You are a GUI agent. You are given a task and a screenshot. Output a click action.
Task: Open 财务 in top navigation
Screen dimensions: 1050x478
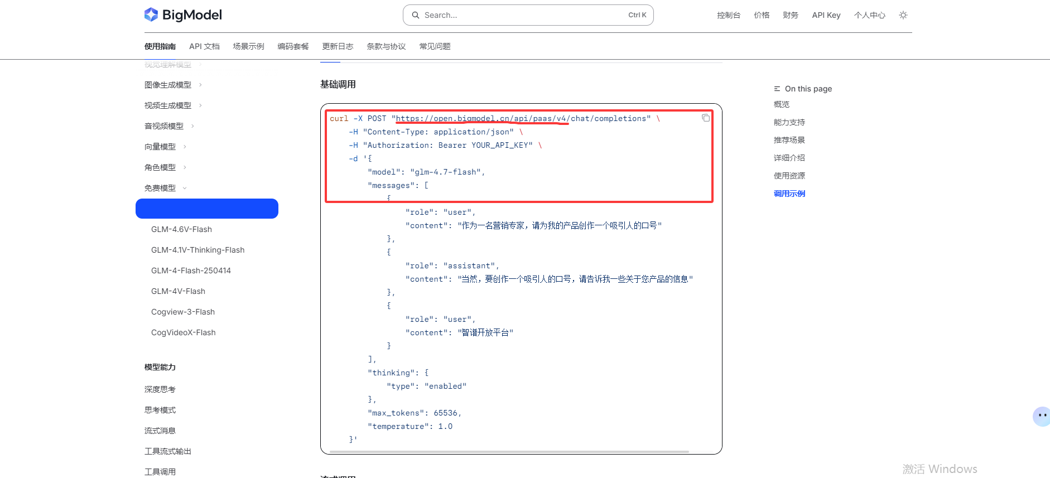(x=791, y=15)
